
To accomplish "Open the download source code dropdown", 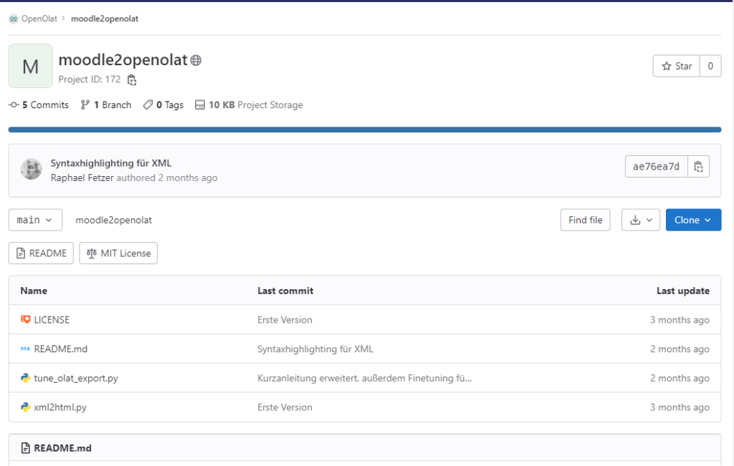I will pos(641,220).
